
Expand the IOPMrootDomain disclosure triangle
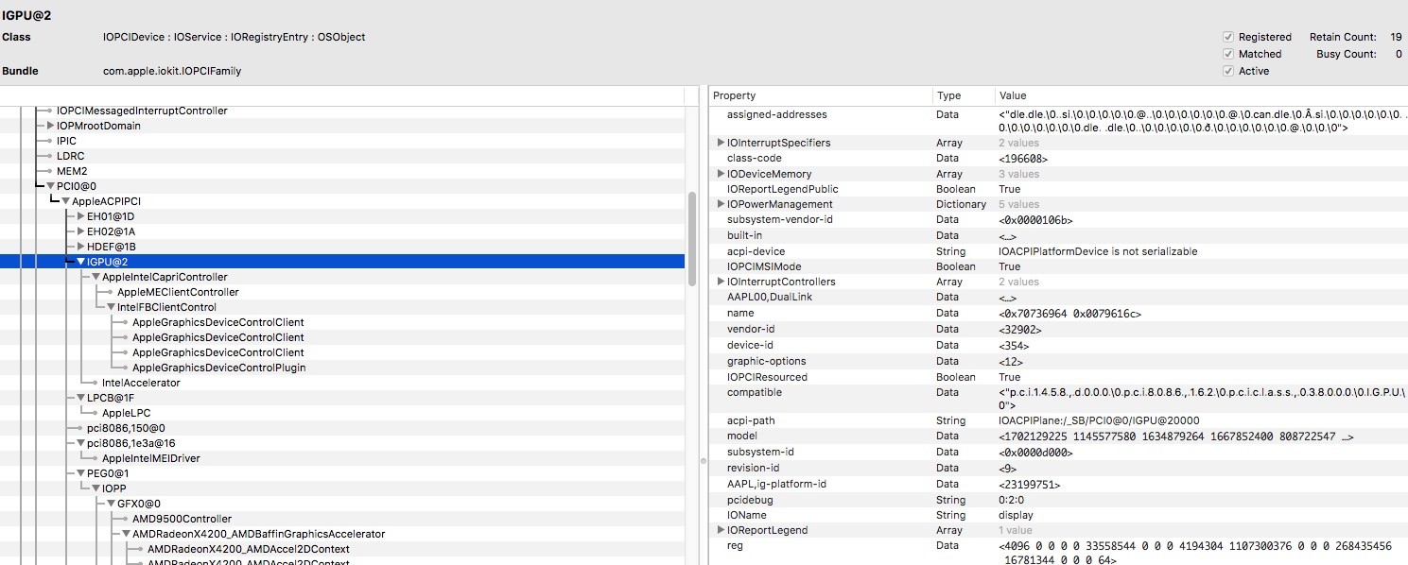coord(50,126)
